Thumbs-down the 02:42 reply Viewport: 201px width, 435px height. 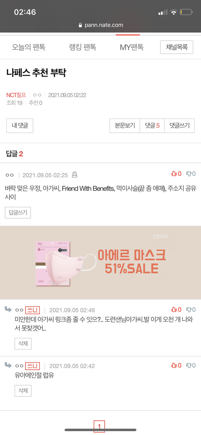(191, 366)
